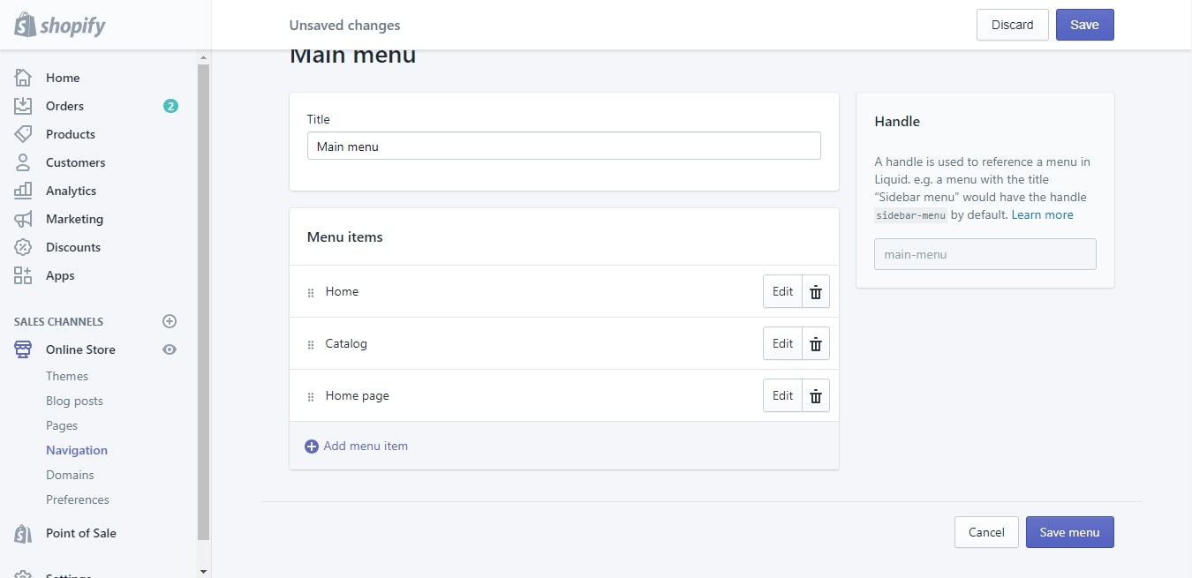
Task: Open Analytics in the sidebar
Action: click(x=71, y=191)
